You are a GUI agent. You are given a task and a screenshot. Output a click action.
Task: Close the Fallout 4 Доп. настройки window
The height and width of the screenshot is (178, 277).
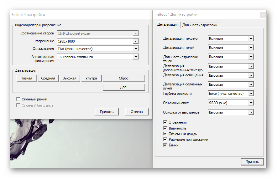point(263,15)
